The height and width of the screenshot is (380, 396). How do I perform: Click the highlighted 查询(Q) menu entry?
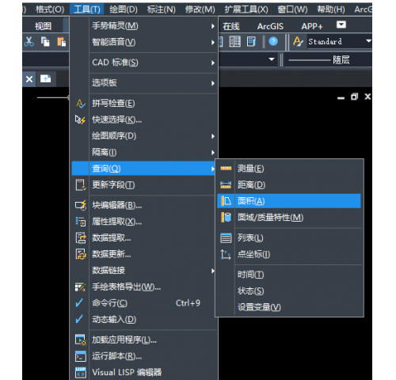(144, 169)
